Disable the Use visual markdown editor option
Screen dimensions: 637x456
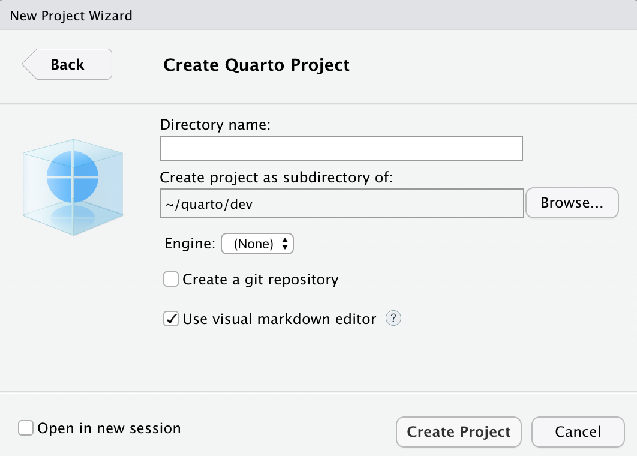[x=170, y=319]
